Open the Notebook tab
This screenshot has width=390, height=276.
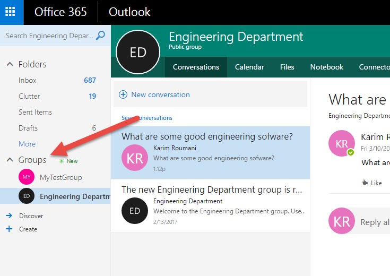pos(326,67)
